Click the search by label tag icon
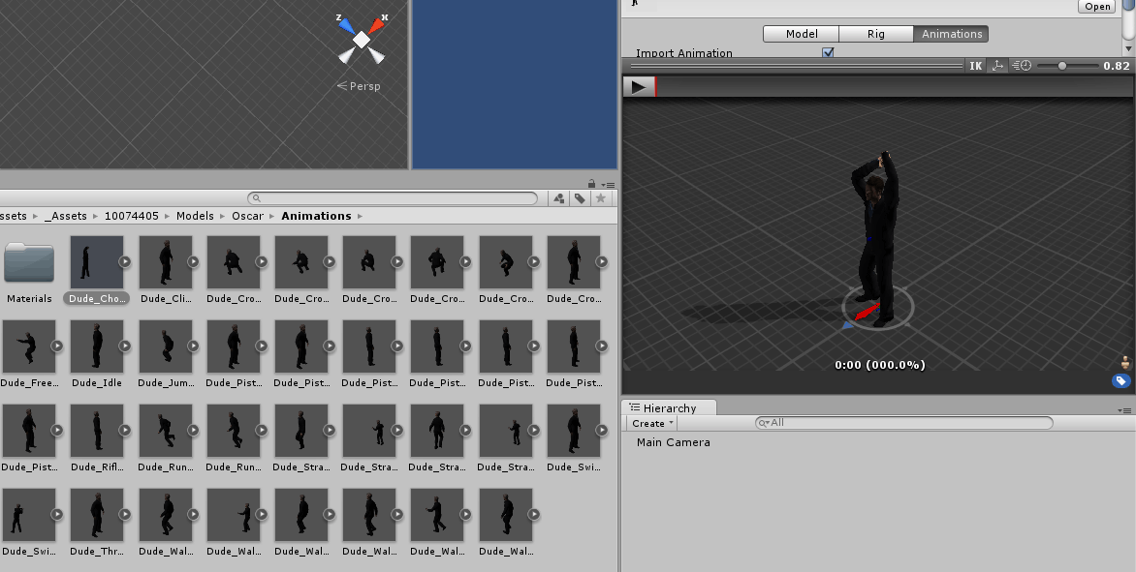Screen dimensions: 1136x572 580,197
